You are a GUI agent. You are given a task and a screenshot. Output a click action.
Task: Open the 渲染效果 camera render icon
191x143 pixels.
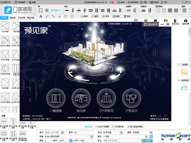[x=186, y=22]
